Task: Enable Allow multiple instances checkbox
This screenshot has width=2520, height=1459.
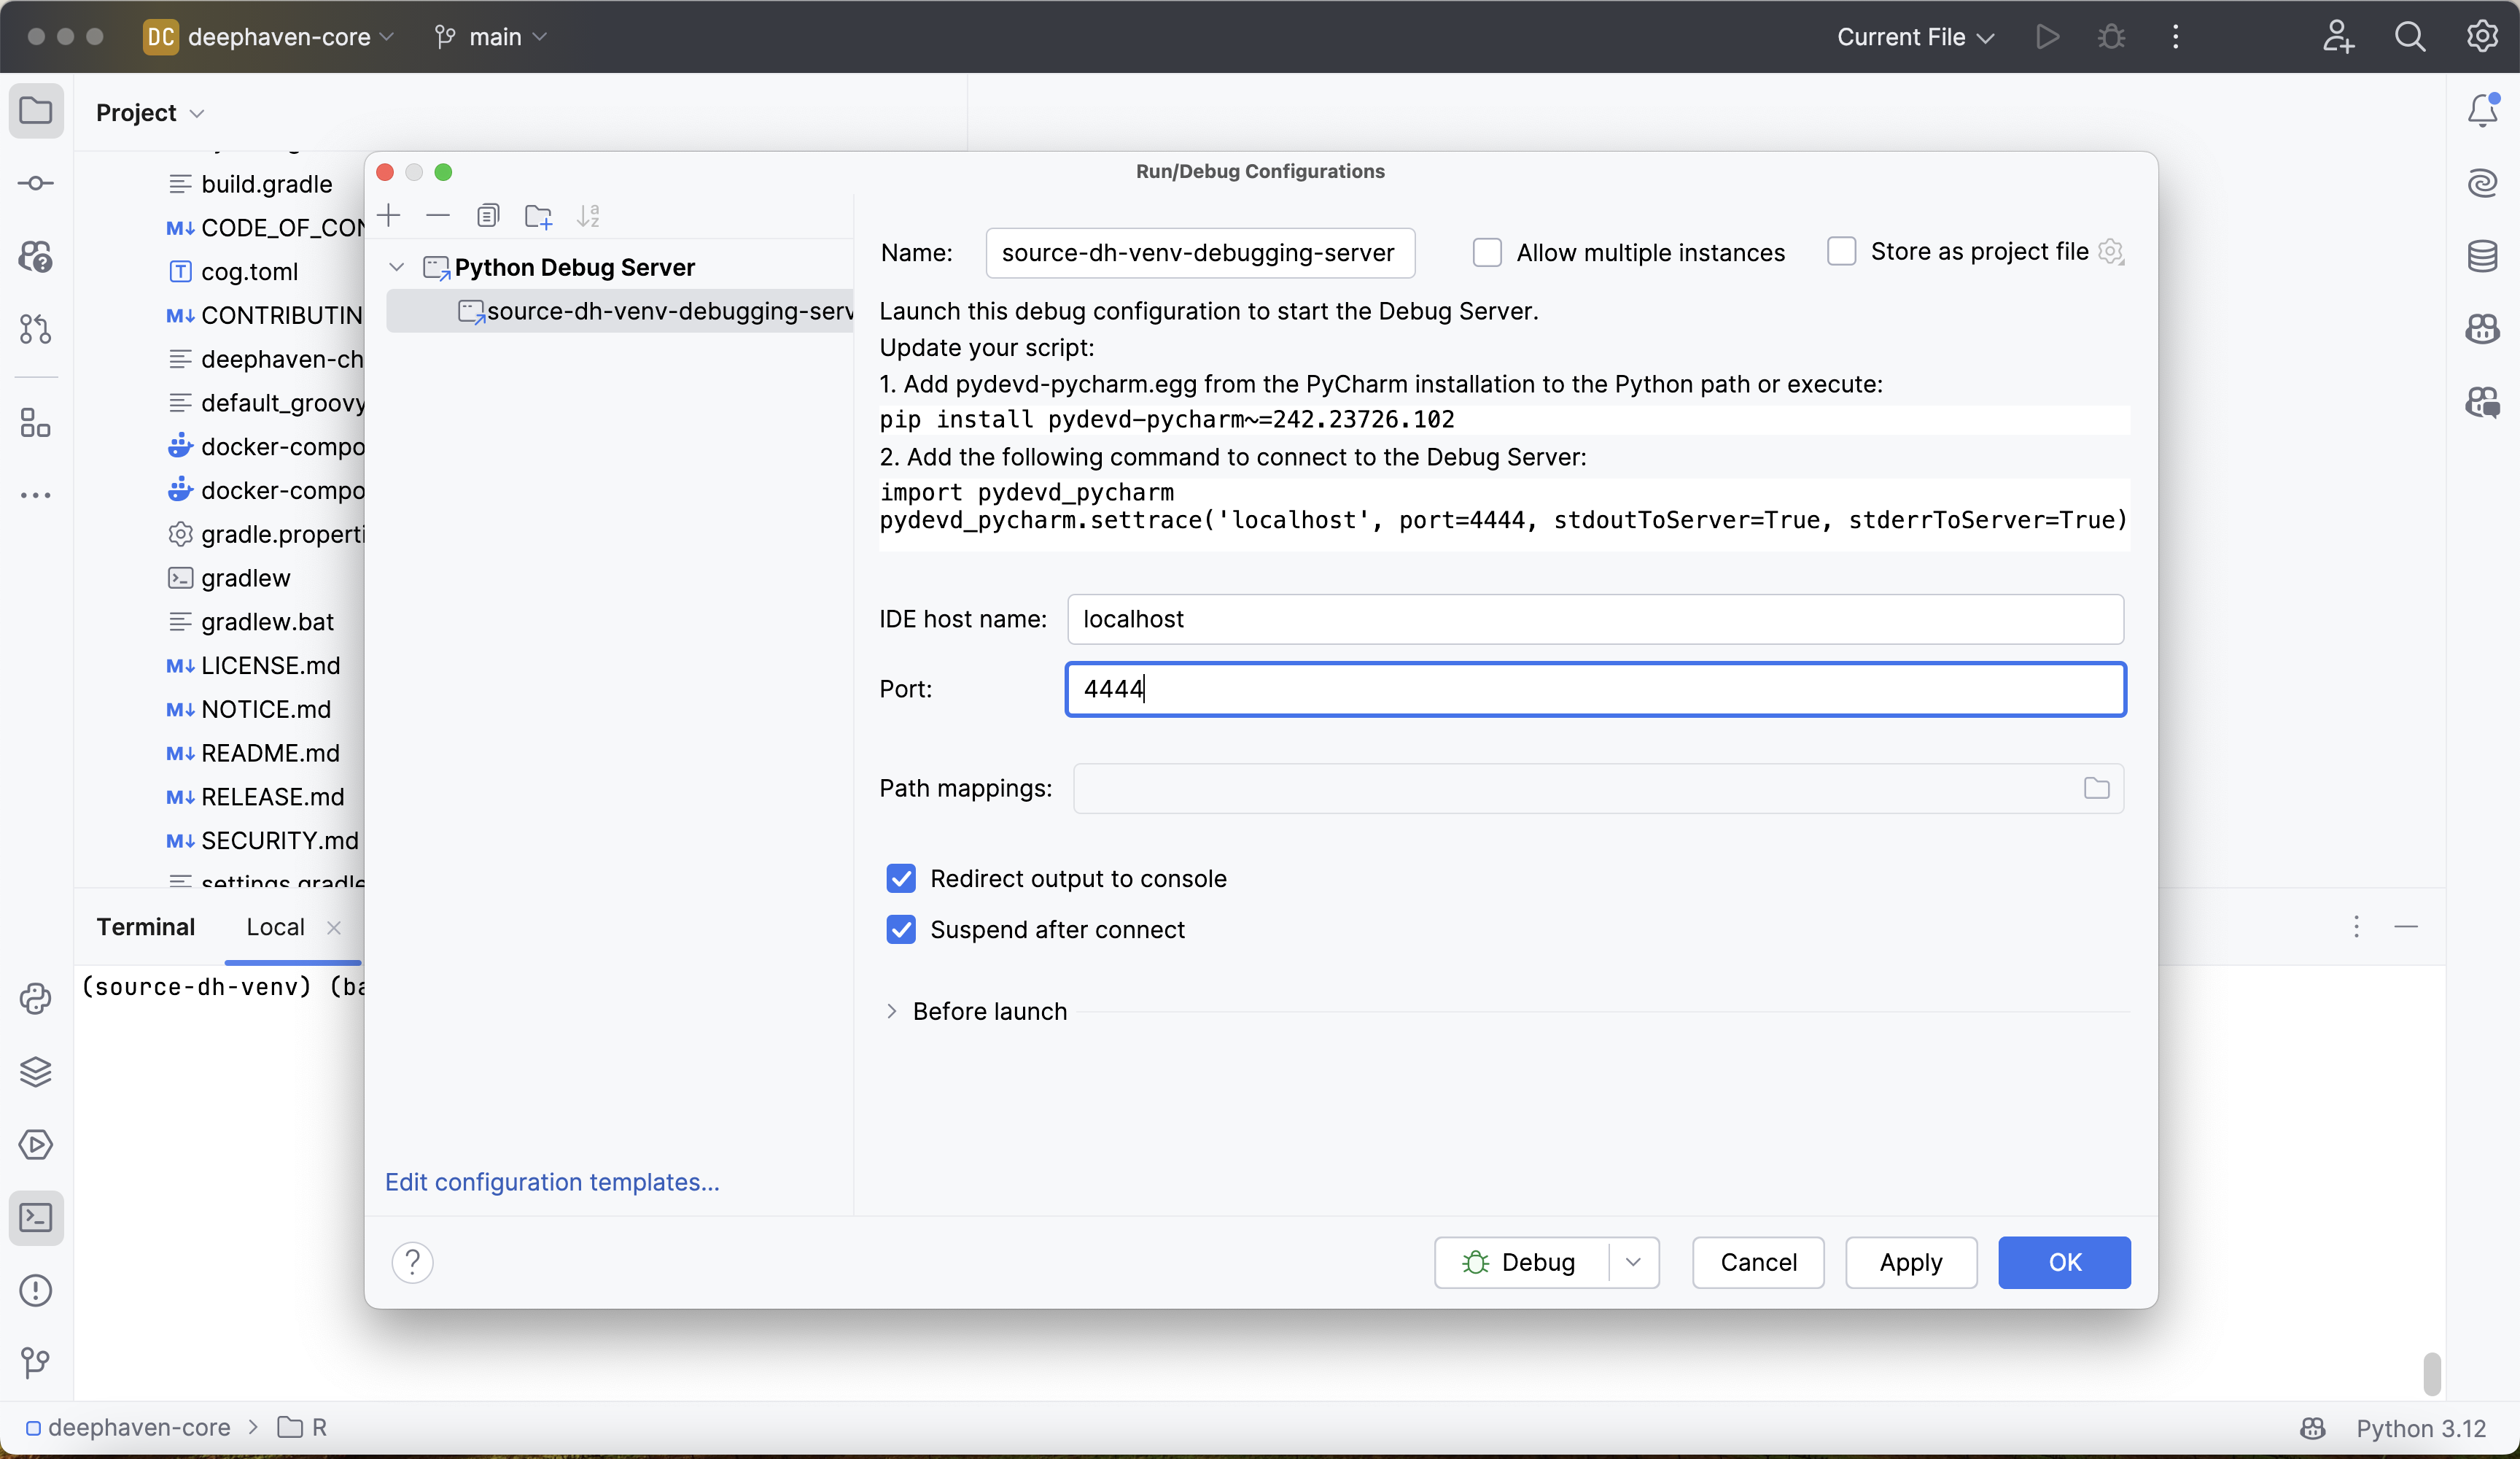Action: click(x=1487, y=252)
